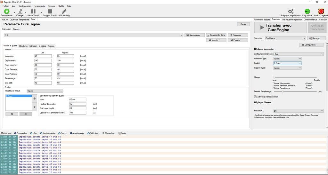Open the Avancé tab

tap(51, 46)
